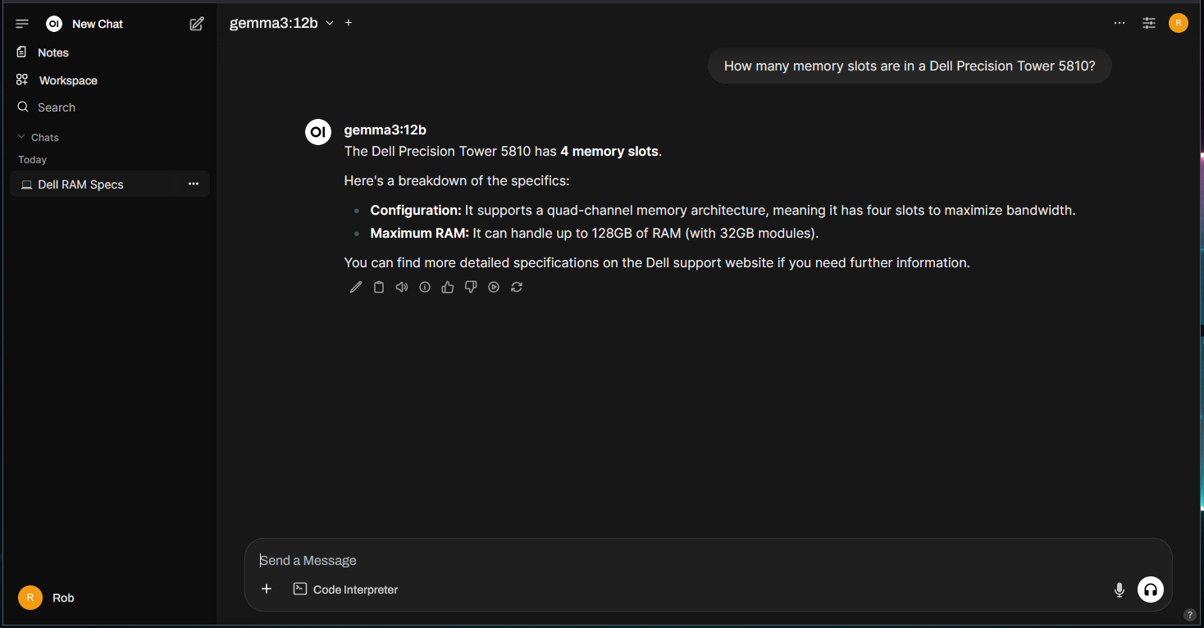Image resolution: width=1204 pixels, height=628 pixels.
Task: Collapse the Chats section chevron
Action: tap(22, 137)
